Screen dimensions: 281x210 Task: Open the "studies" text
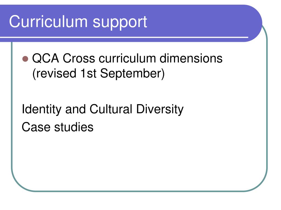[x=74, y=127]
